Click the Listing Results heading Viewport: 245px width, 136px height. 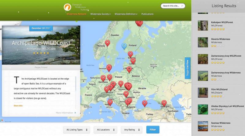[224, 6]
